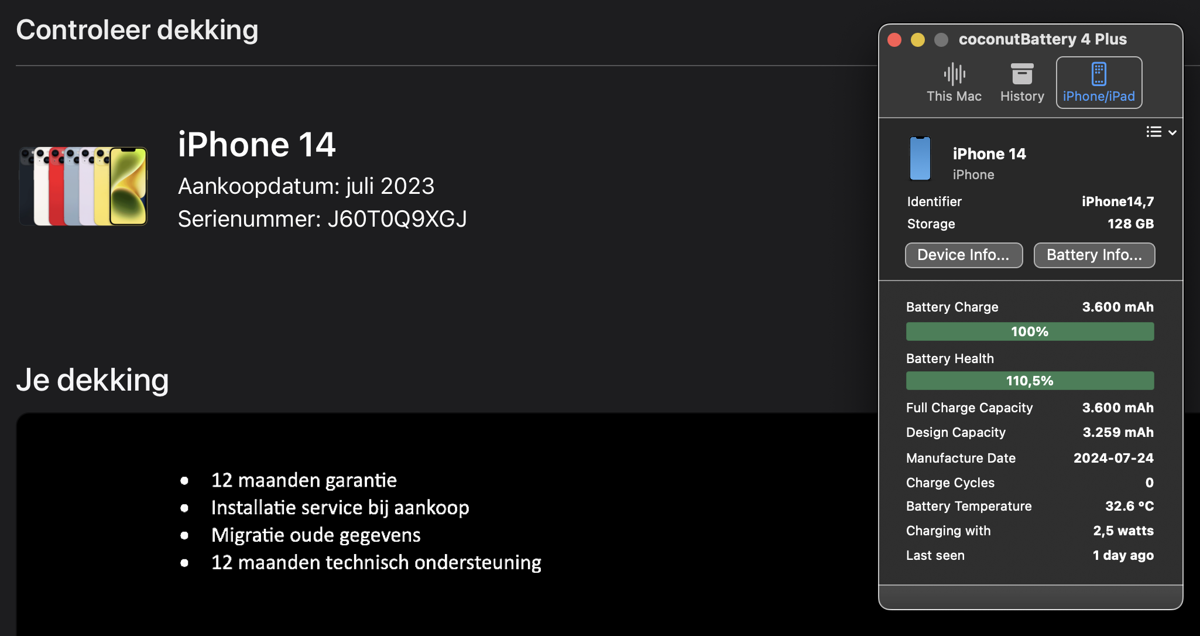Click the Controleer dekking heading

137,30
